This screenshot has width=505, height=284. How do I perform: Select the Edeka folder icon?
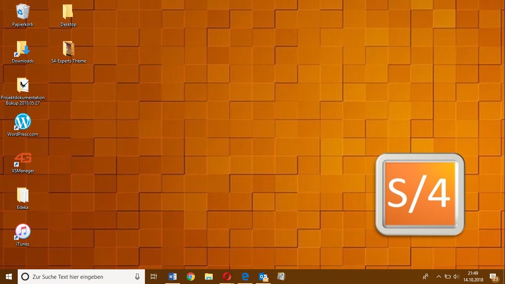23,195
